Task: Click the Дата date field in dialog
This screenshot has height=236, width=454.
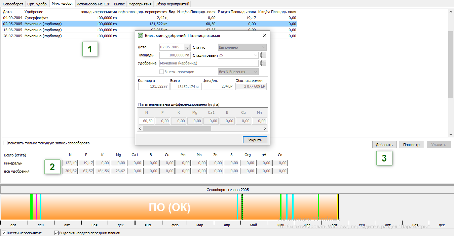Action: [x=172, y=47]
